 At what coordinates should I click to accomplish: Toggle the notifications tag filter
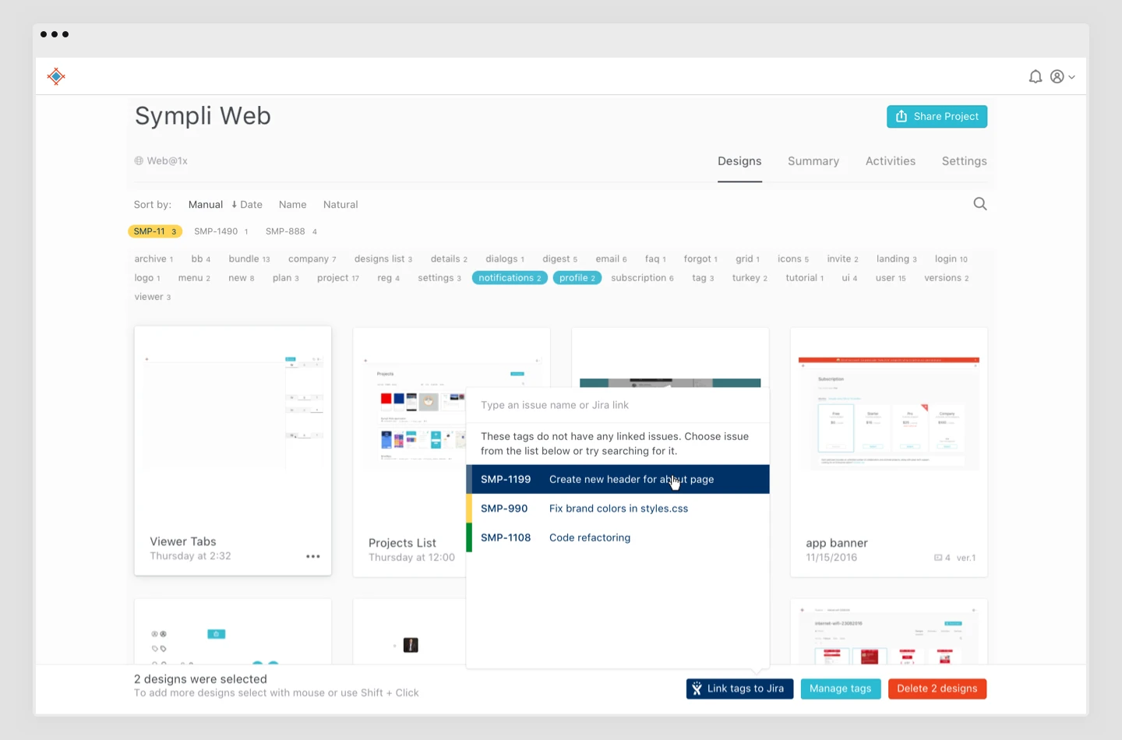point(510,278)
